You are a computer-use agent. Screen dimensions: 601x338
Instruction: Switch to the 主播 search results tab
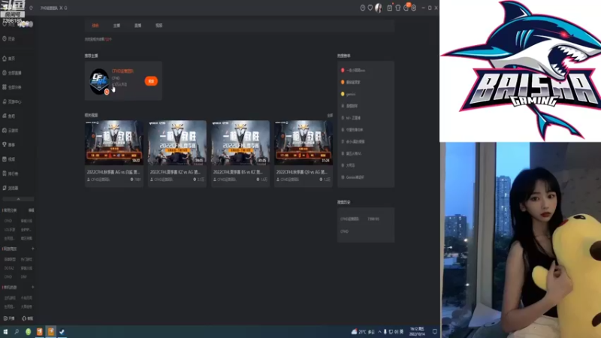[116, 26]
